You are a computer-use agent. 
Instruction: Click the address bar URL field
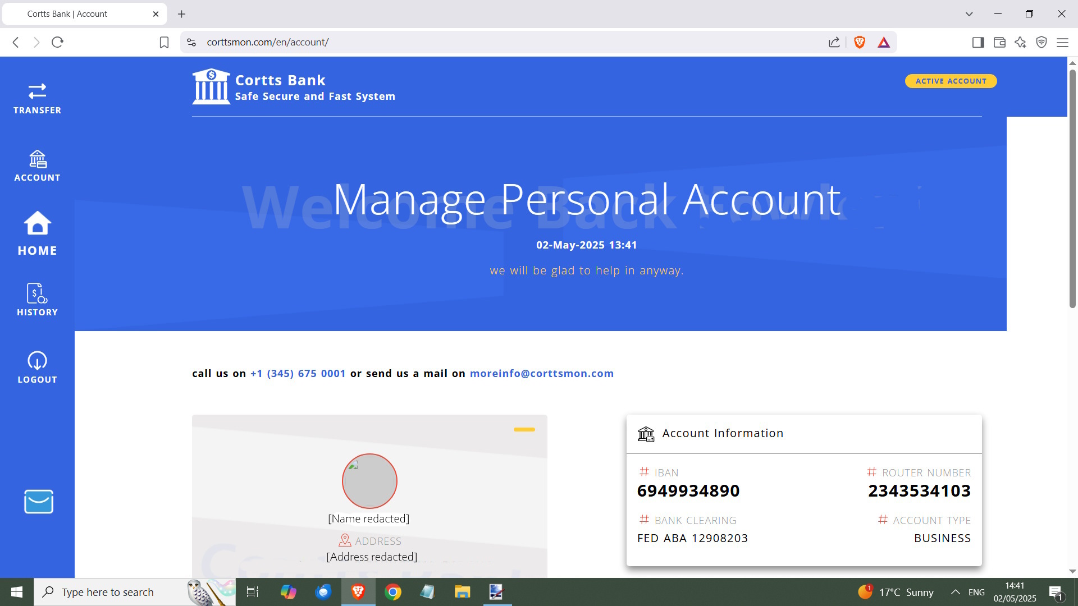(x=505, y=42)
